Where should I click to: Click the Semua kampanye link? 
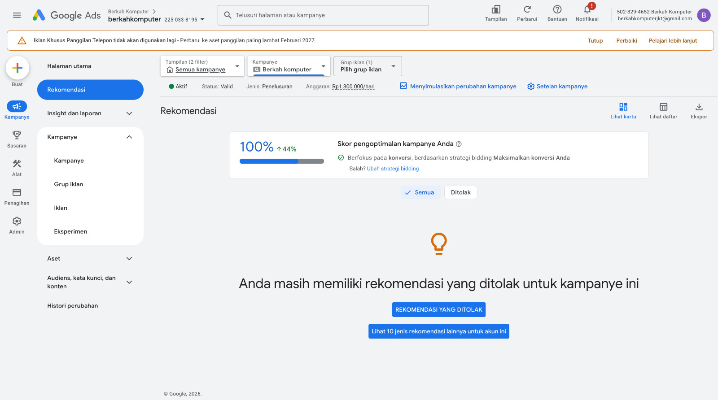201,70
